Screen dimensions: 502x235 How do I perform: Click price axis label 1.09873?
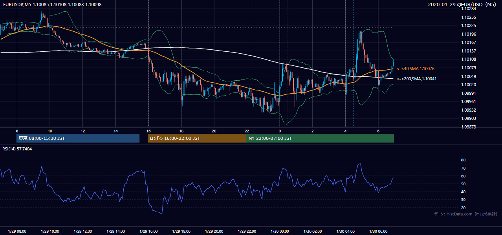click(x=469, y=127)
